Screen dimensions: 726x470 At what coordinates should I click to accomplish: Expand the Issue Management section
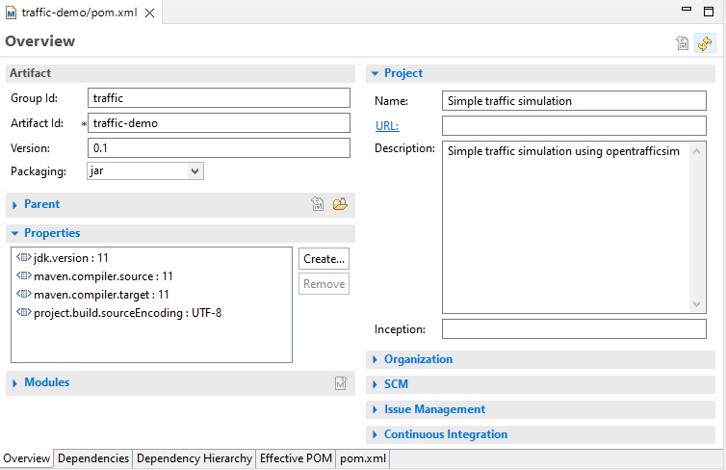point(376,409)
